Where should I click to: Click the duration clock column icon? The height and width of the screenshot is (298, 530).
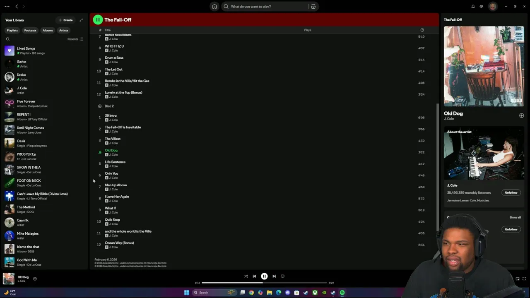coord(422,30)
